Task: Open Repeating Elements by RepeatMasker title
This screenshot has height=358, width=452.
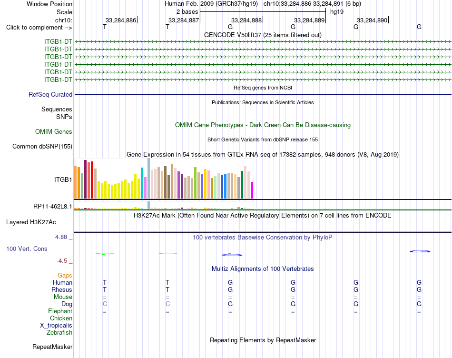Action: (263, 340)
